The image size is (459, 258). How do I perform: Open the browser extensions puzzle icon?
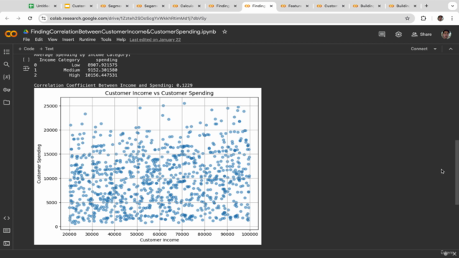[x=423, y=18]
